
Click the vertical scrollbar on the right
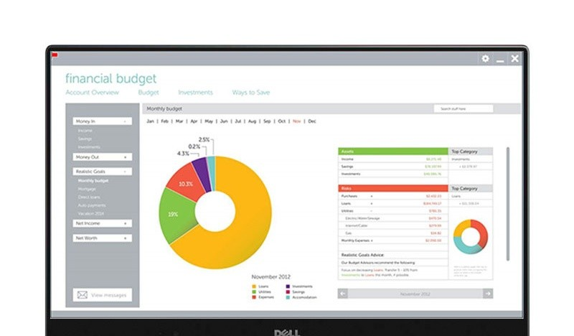coord(508,204)
